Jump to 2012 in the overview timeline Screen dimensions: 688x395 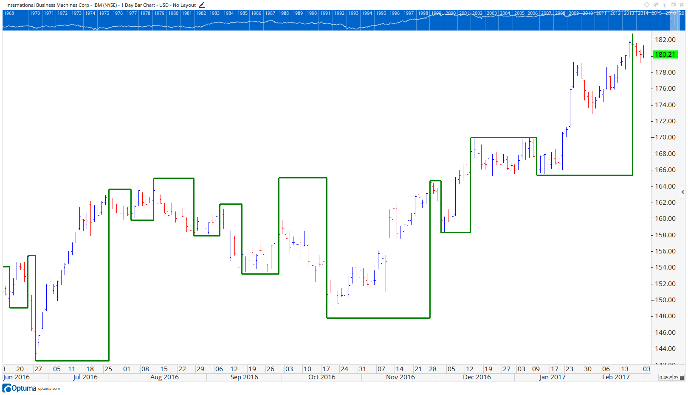click(615, 13)
